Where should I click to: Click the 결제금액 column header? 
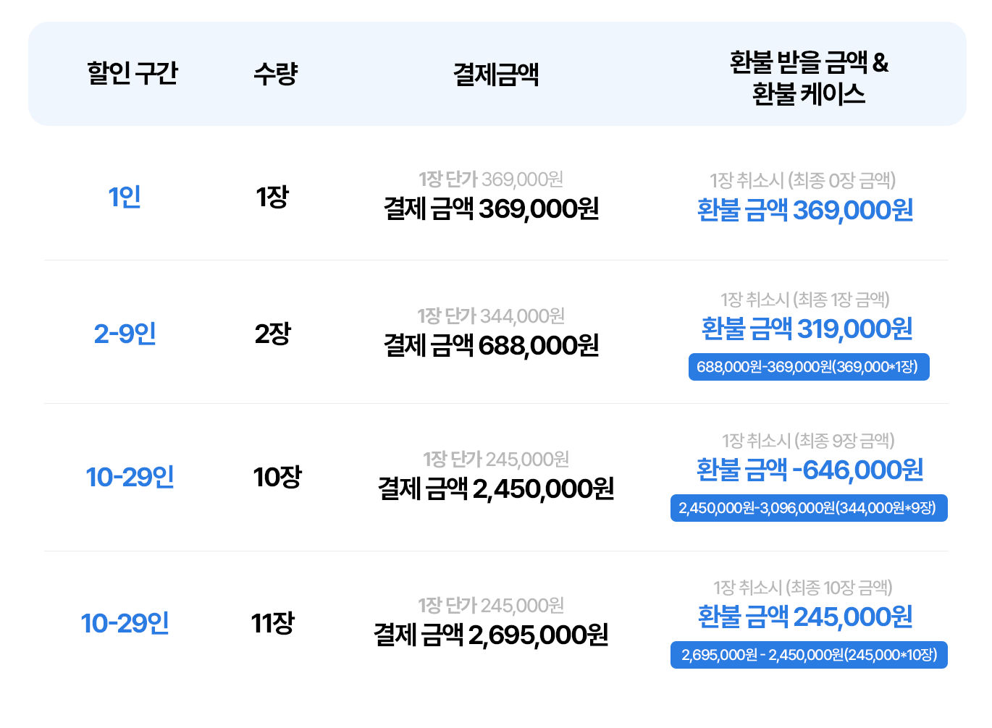click(x=496, y=74)
